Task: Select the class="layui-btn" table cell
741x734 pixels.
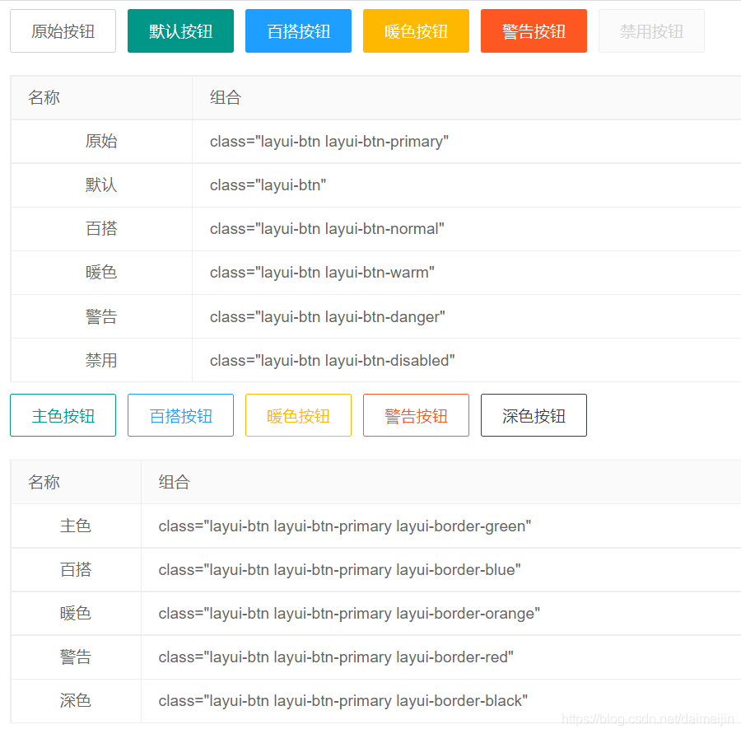Action: click(268, 185)
